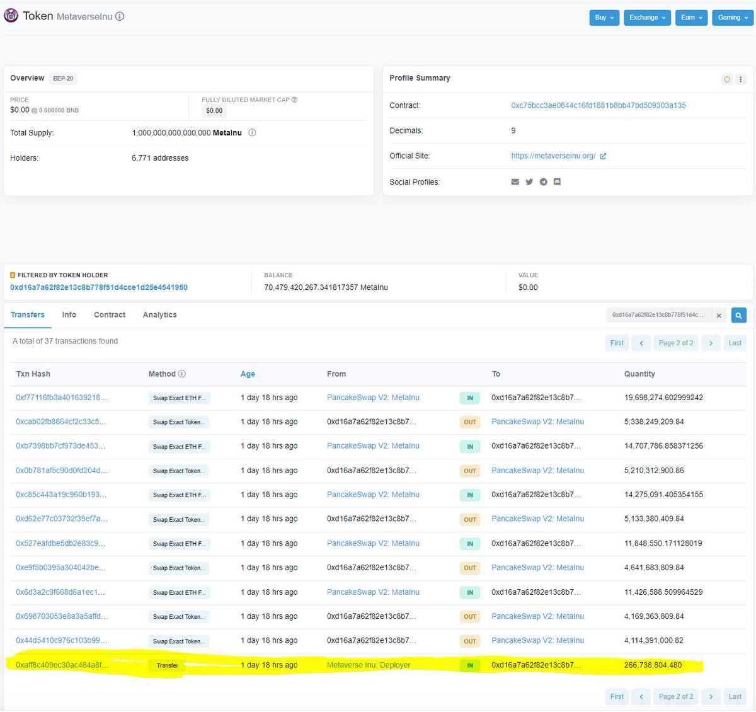
Task: Go to previous page using top chevron
Action: point(641,343)
